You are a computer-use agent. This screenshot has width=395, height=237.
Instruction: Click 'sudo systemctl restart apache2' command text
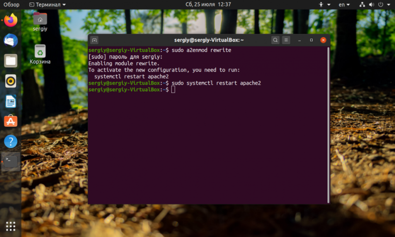click(x=216, y=83)
